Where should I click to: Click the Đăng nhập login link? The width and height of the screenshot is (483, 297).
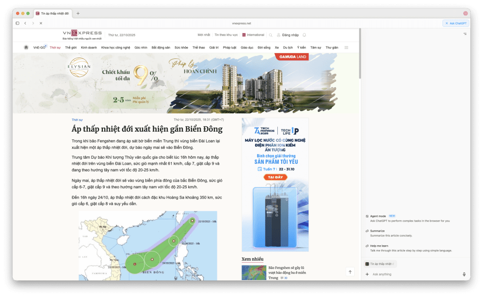(x=288, y=35)
